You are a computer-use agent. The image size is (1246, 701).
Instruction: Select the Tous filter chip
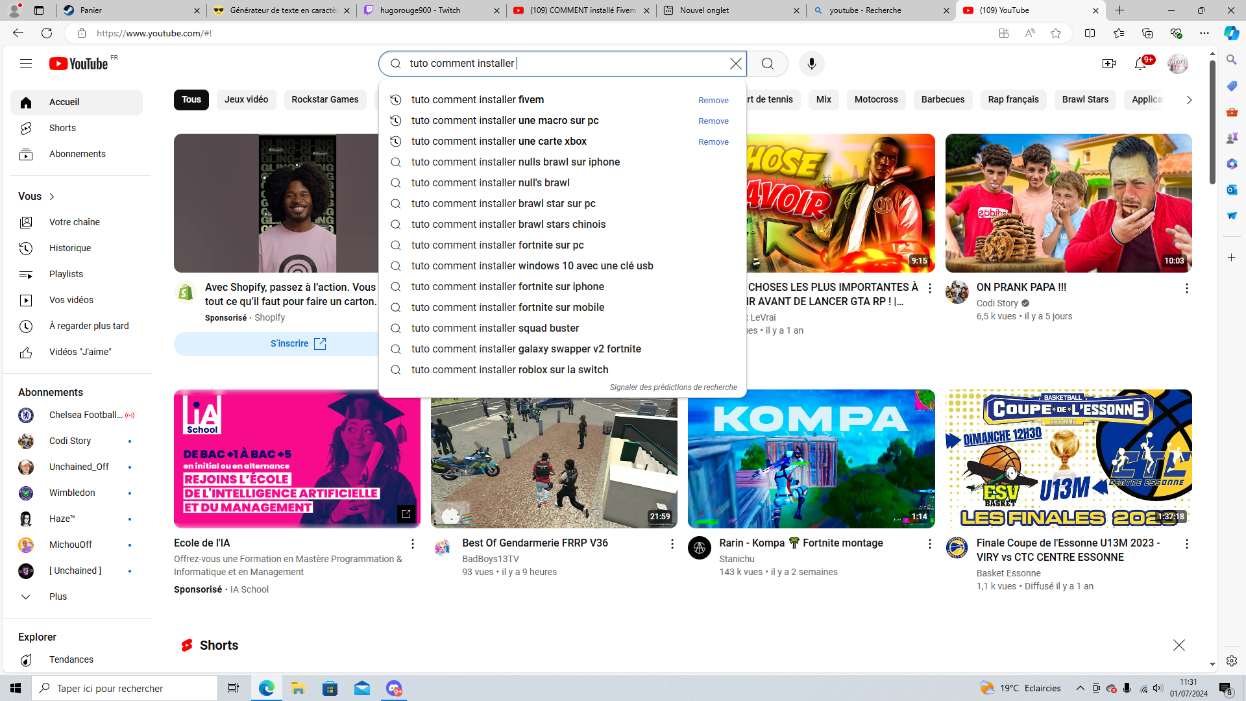pyautogui.click(x=191, y=100)
